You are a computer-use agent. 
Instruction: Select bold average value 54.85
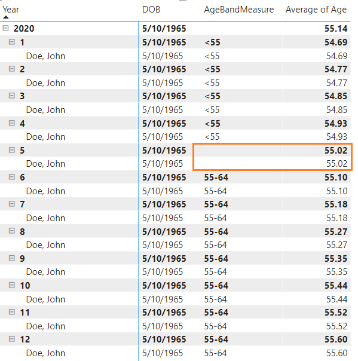pyautogui.click(x=336, y=96)
